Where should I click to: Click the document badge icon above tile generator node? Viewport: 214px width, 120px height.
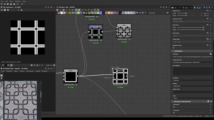click(x=113, y=69)
